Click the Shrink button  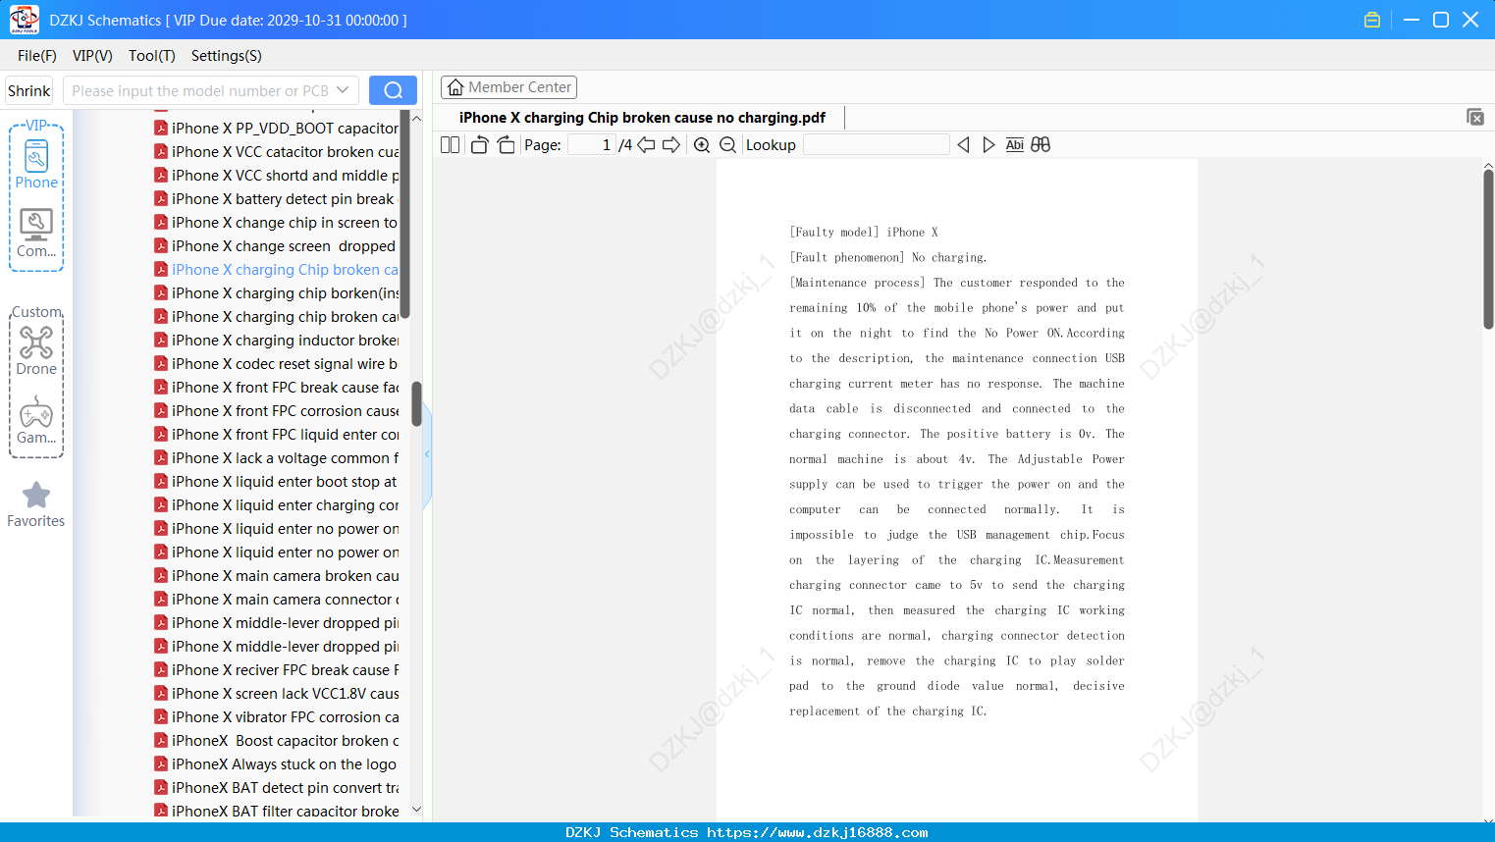tap(29, 90)
